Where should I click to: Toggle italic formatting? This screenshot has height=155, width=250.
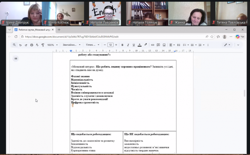pyautogui.click(x=128, y=45)
